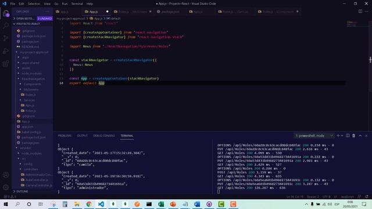Image resolution: width=372 pixels, height=209 pixels.
Task: Click errors and warnings count in status bar
Action: 10,197
